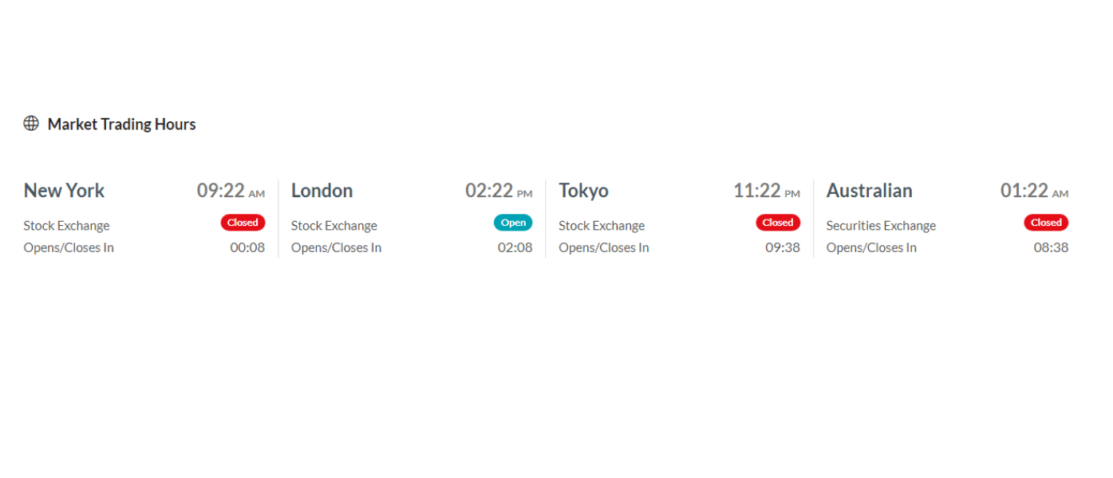Select the Australian market title
The image size is (1113, 478).
pos(869,191)
